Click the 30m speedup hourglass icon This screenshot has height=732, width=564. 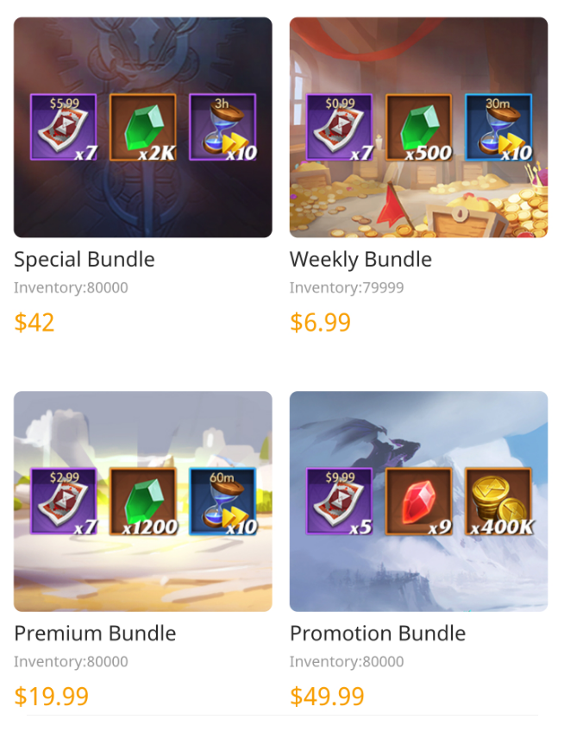tap(498, 127)
